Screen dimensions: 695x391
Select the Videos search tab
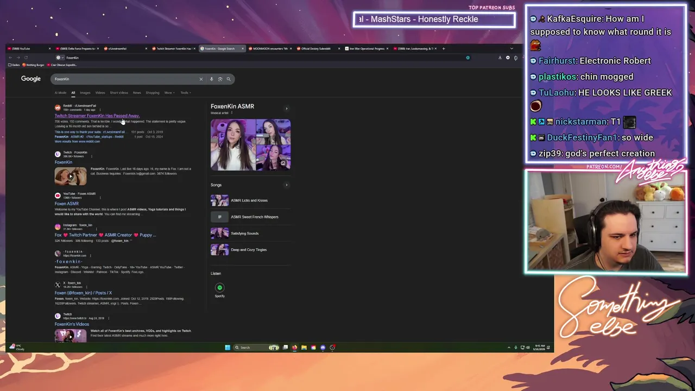coord(100,93)
